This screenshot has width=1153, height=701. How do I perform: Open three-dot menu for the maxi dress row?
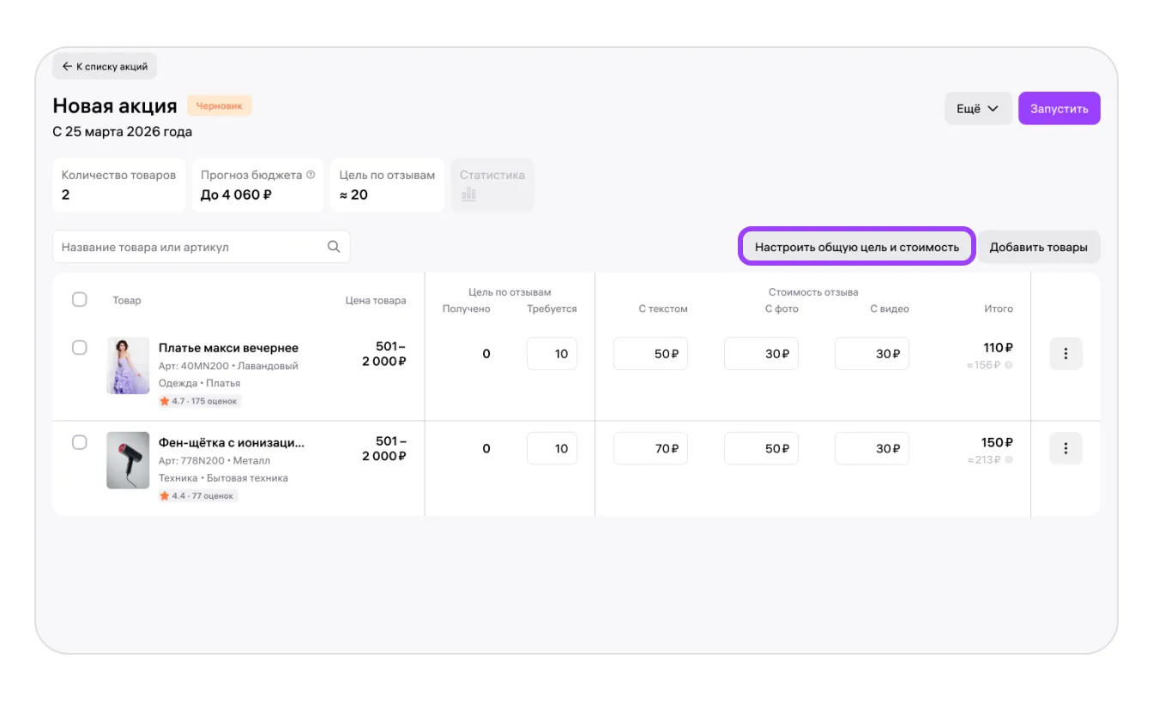(x=1065, y=354)
